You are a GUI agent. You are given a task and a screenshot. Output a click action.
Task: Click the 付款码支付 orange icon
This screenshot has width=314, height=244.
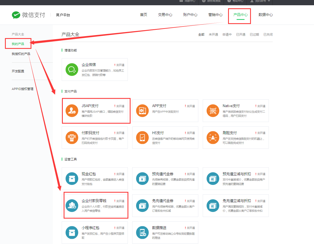tap(72, 138)
